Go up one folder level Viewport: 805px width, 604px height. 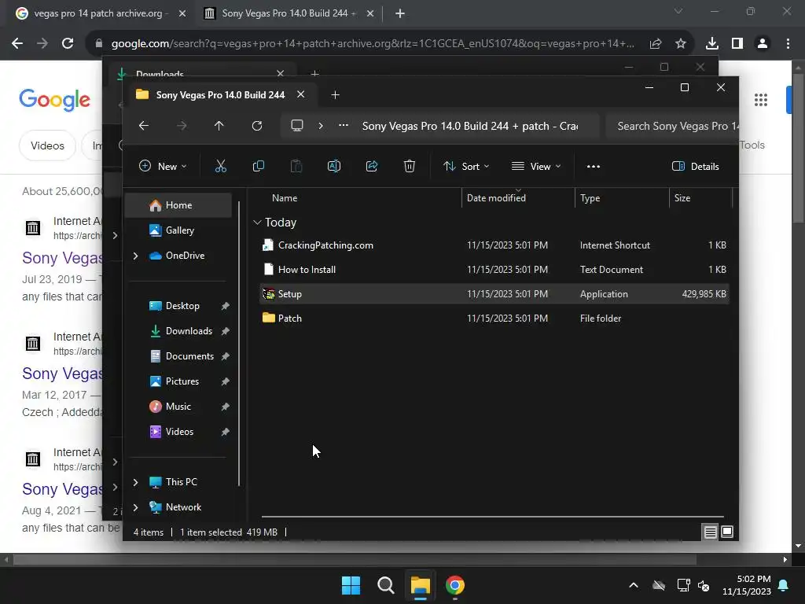(219, 126)
